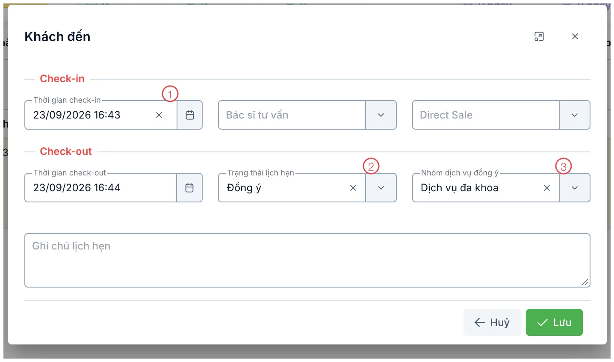Expand the Khách đến dialog to fullscreen

(x=539, y=37)
